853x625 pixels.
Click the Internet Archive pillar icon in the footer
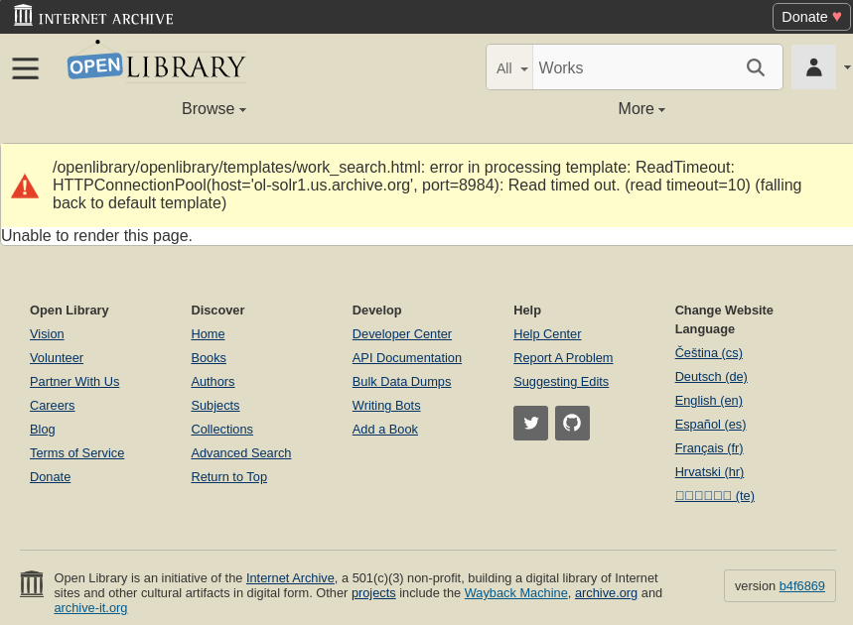coord(32,584)
